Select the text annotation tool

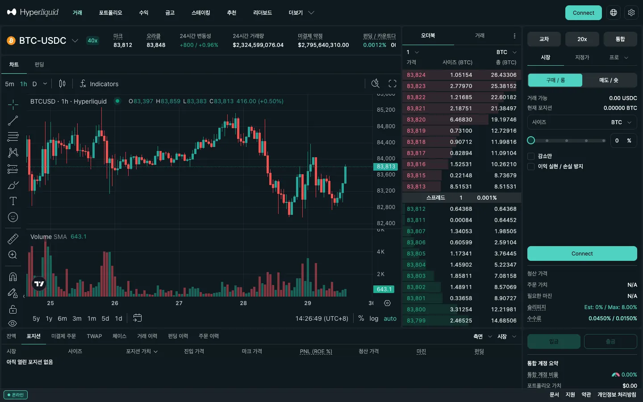point(13,201)
